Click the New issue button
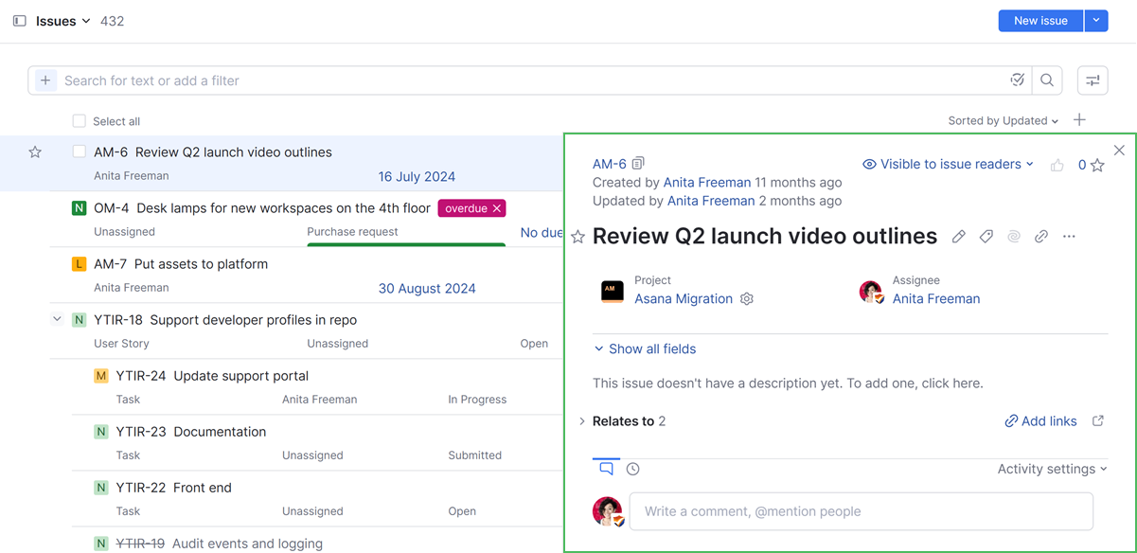 click(x=1039, y=20)
